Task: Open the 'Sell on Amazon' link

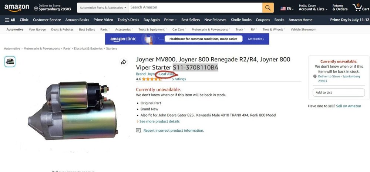Action: pos(349,106)
